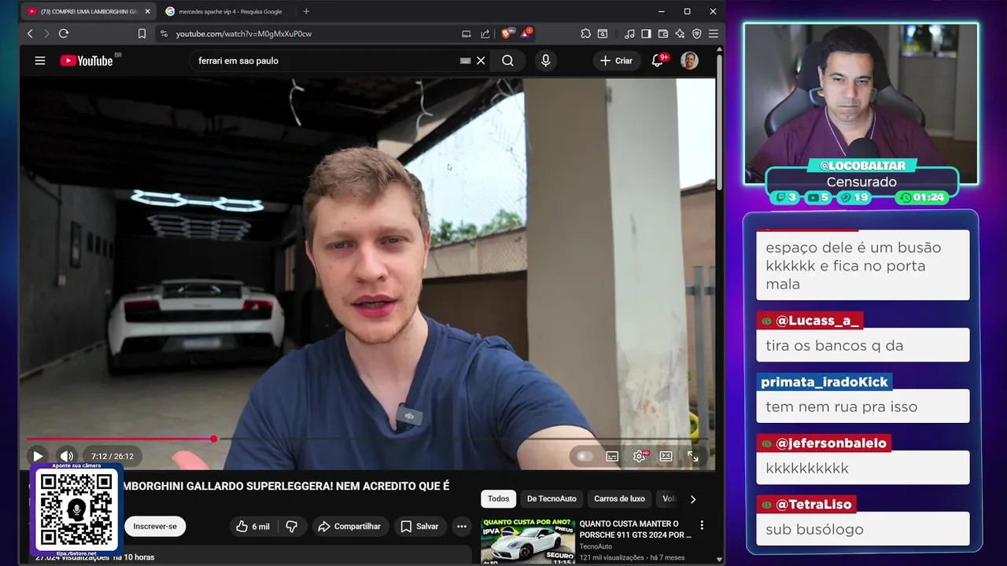Screen dimensions: 1007x566
Task: Click the video time 7:12 / 26:12
Action: point(113,456)
